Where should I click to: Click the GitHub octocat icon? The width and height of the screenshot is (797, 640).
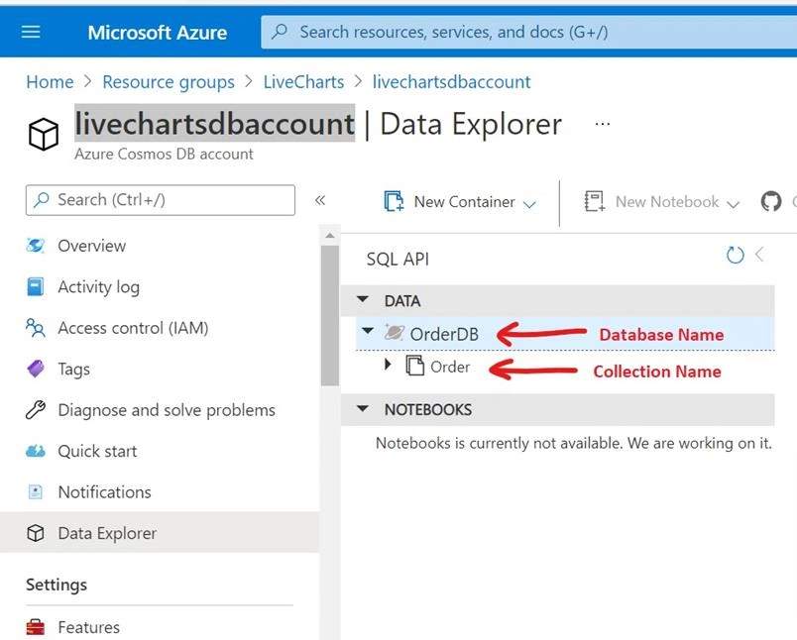(770, 202)
